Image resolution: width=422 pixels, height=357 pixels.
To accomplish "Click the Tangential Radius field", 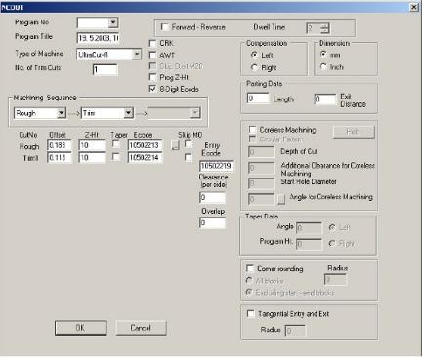I will [295, 331].
